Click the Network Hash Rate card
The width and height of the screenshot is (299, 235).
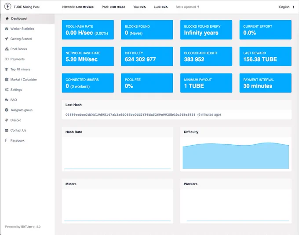coord(88,56)
